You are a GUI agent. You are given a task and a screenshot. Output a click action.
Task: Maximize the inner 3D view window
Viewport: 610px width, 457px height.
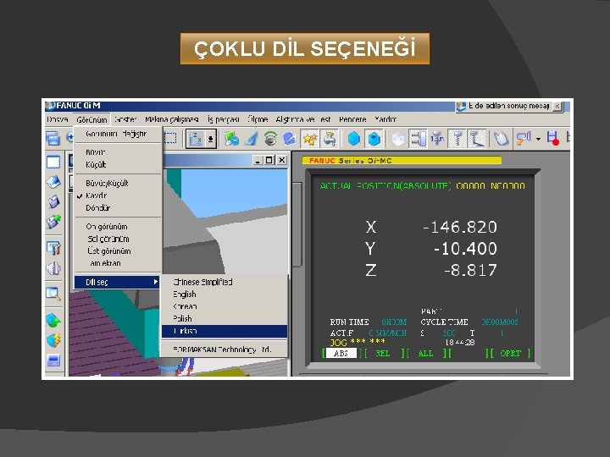269,160
